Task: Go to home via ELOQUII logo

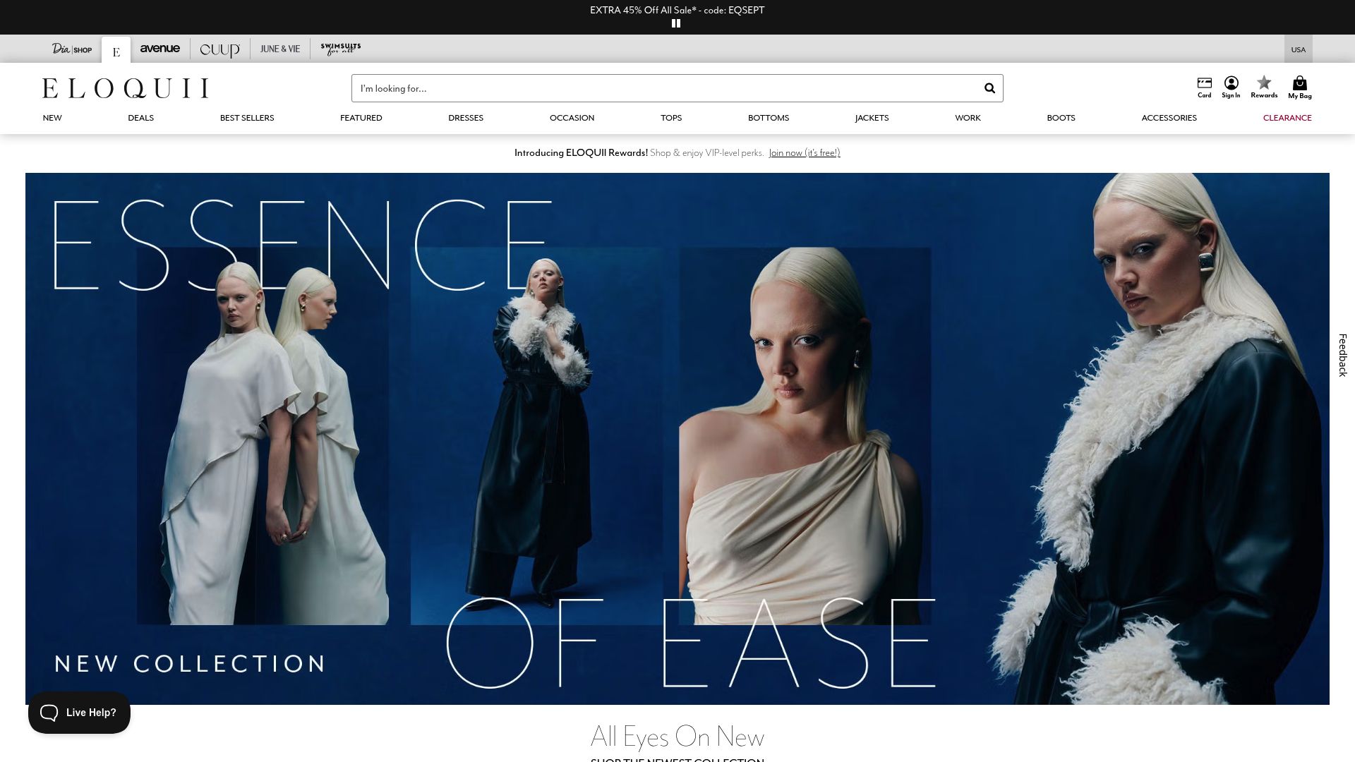Action: coord(125,88)
